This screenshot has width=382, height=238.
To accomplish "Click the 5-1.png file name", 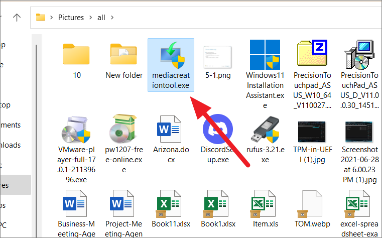I will tap(218, 75).
